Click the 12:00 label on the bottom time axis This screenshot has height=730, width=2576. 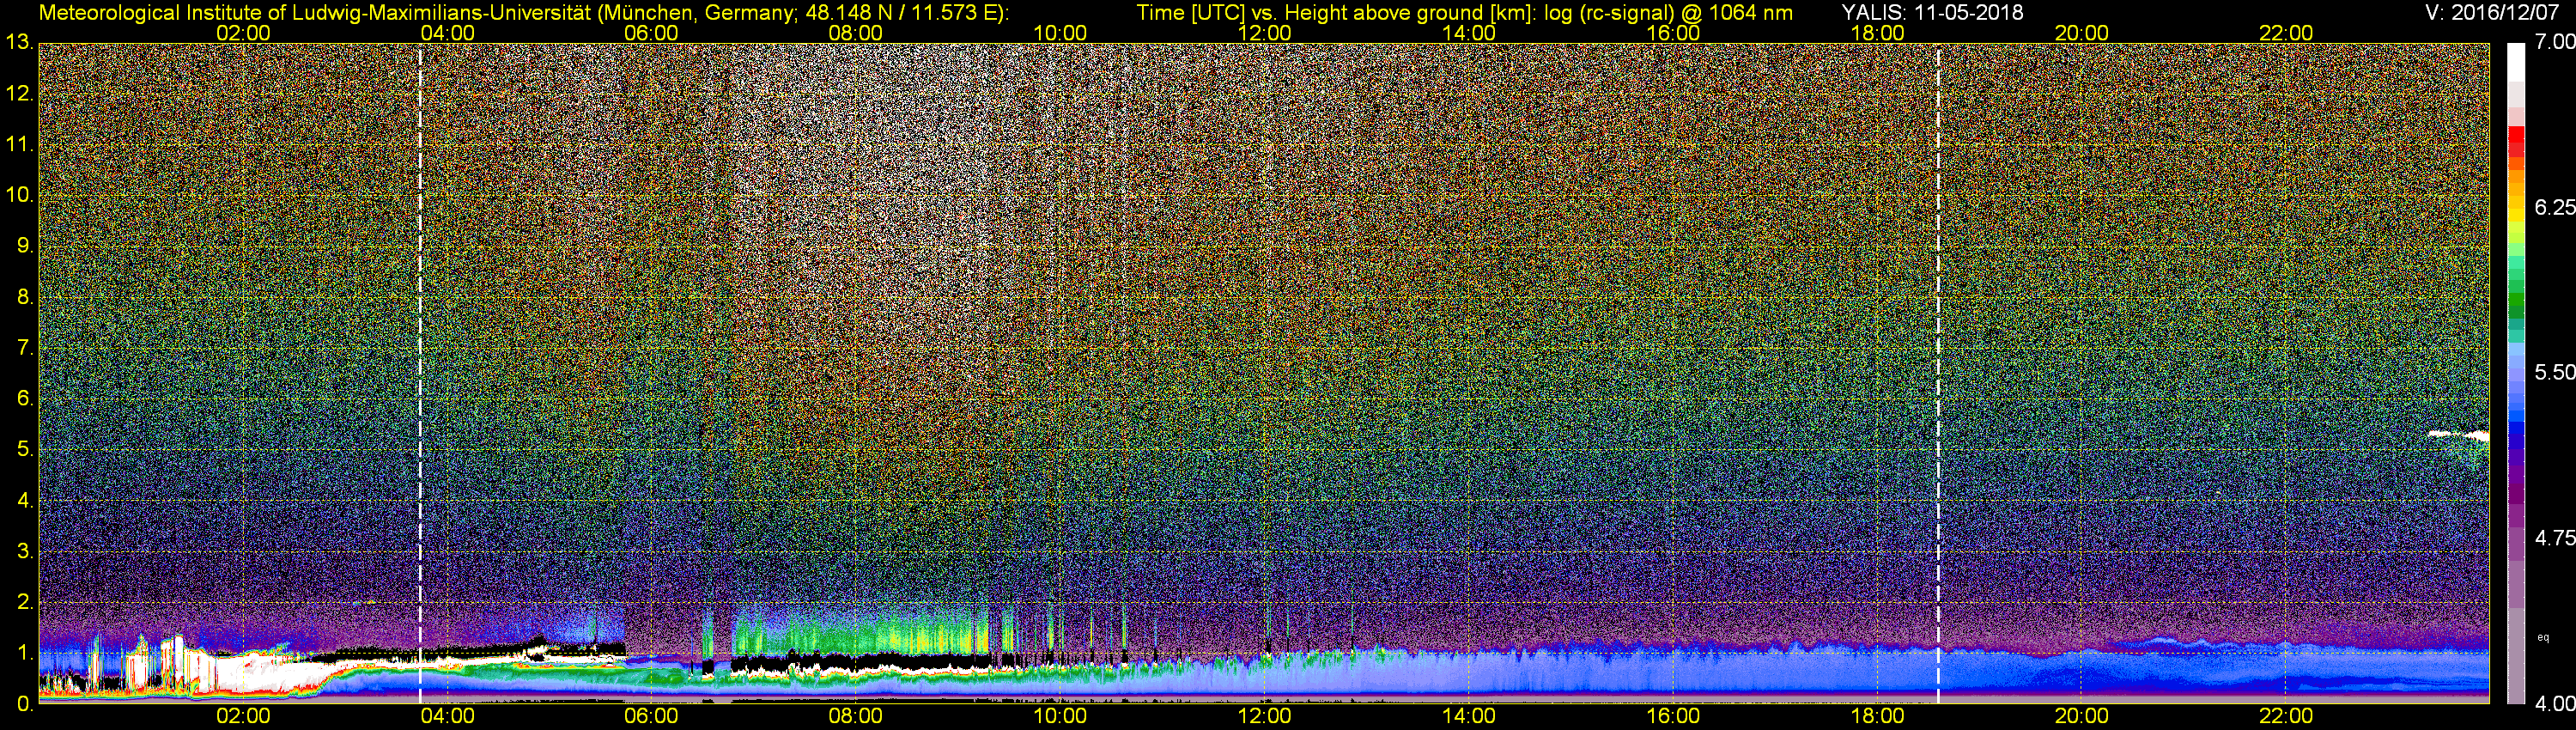[1264, 716]
